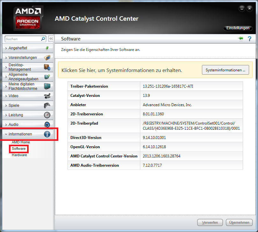Open help with the question mark icon

coord(249,39)
